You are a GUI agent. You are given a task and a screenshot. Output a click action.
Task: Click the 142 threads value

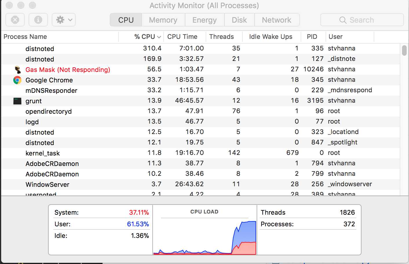coord(234,153)
